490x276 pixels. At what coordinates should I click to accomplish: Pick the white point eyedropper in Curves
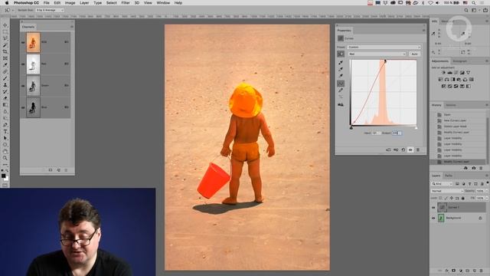click(341, 76)
